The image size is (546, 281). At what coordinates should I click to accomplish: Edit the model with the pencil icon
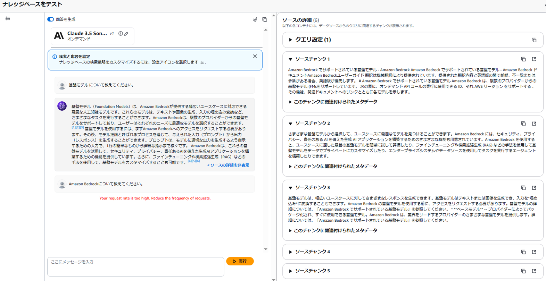pyautogui.click(x=126, y=34)
